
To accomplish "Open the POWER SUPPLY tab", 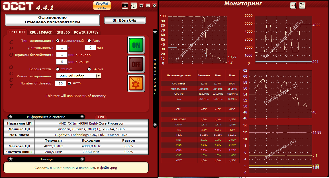I will [86, 32].
